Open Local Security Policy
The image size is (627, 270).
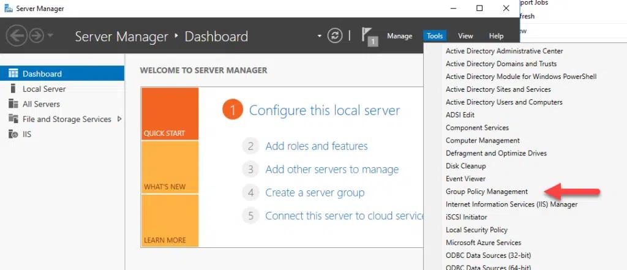[x=476, y=230]
